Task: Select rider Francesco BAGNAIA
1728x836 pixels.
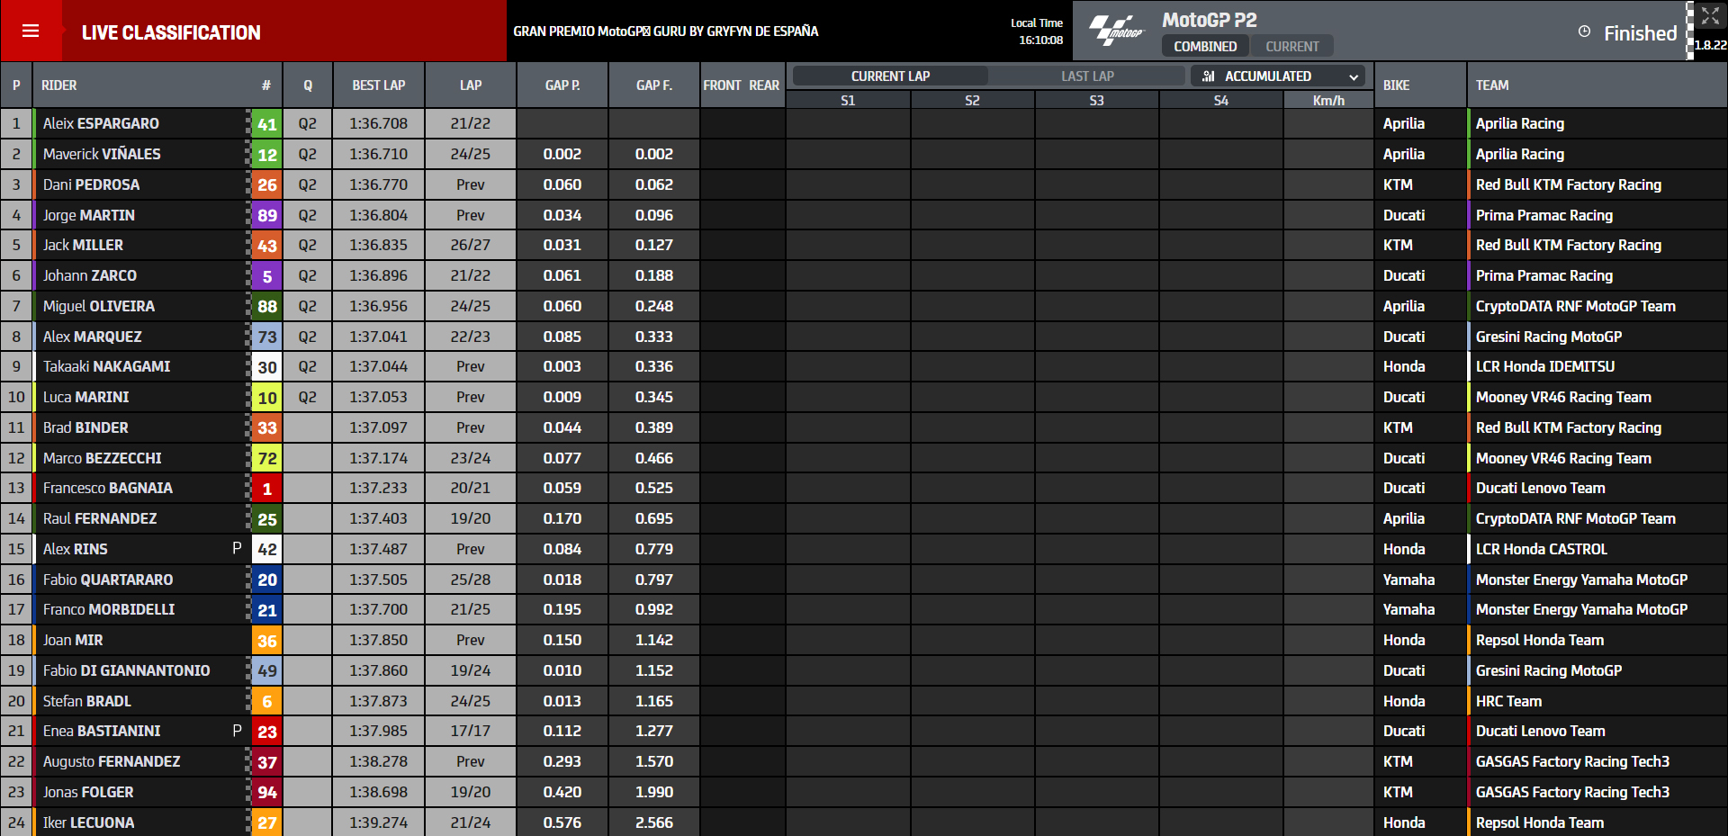Action: coord(108,488)
